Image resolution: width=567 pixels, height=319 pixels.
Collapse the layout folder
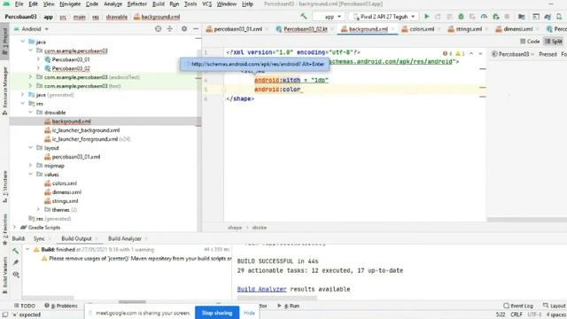[x=31, y=148]
